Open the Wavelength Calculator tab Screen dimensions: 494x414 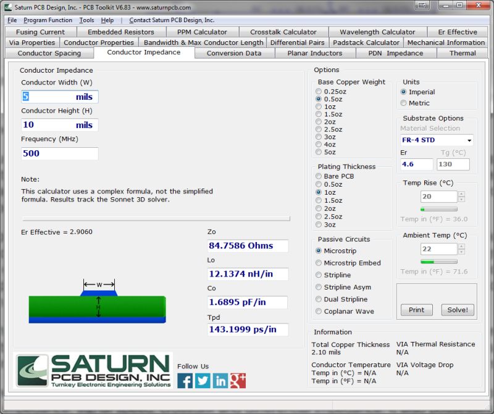[377, 32]
